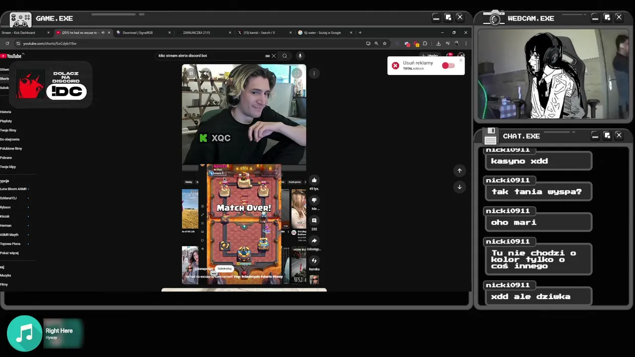
Task: Click the music note now-playing icon
Action: 24,334
